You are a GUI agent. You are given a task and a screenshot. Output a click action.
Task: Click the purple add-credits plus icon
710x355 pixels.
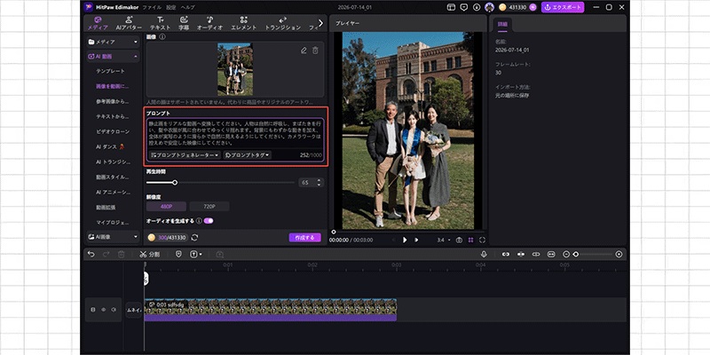[x=532, y=7]
